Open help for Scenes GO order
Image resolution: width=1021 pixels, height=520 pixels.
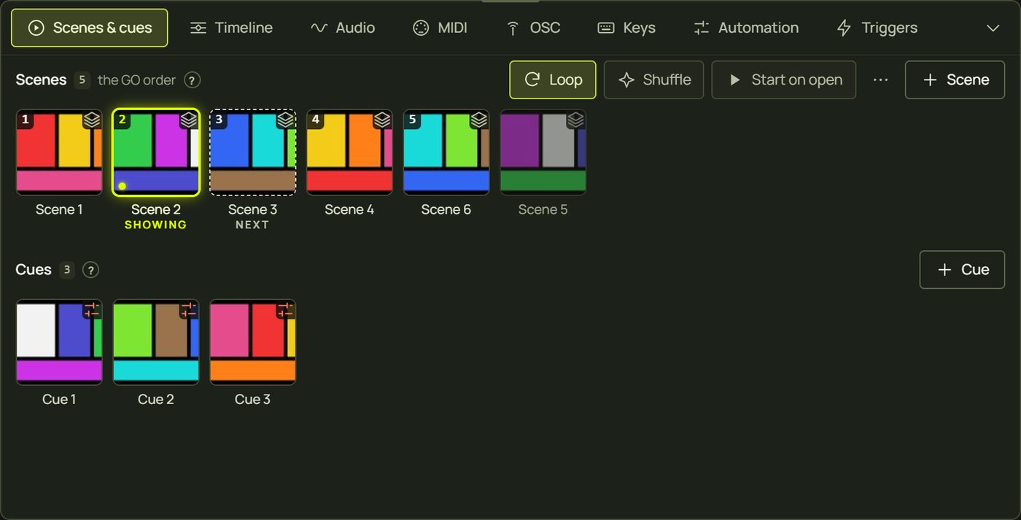[192, 80]
